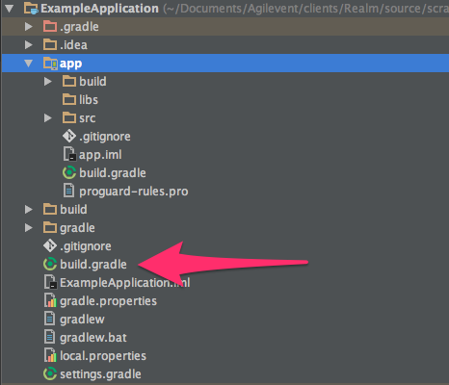
Task: Select the root-level build.gradle file name
Action: point(93,265)
